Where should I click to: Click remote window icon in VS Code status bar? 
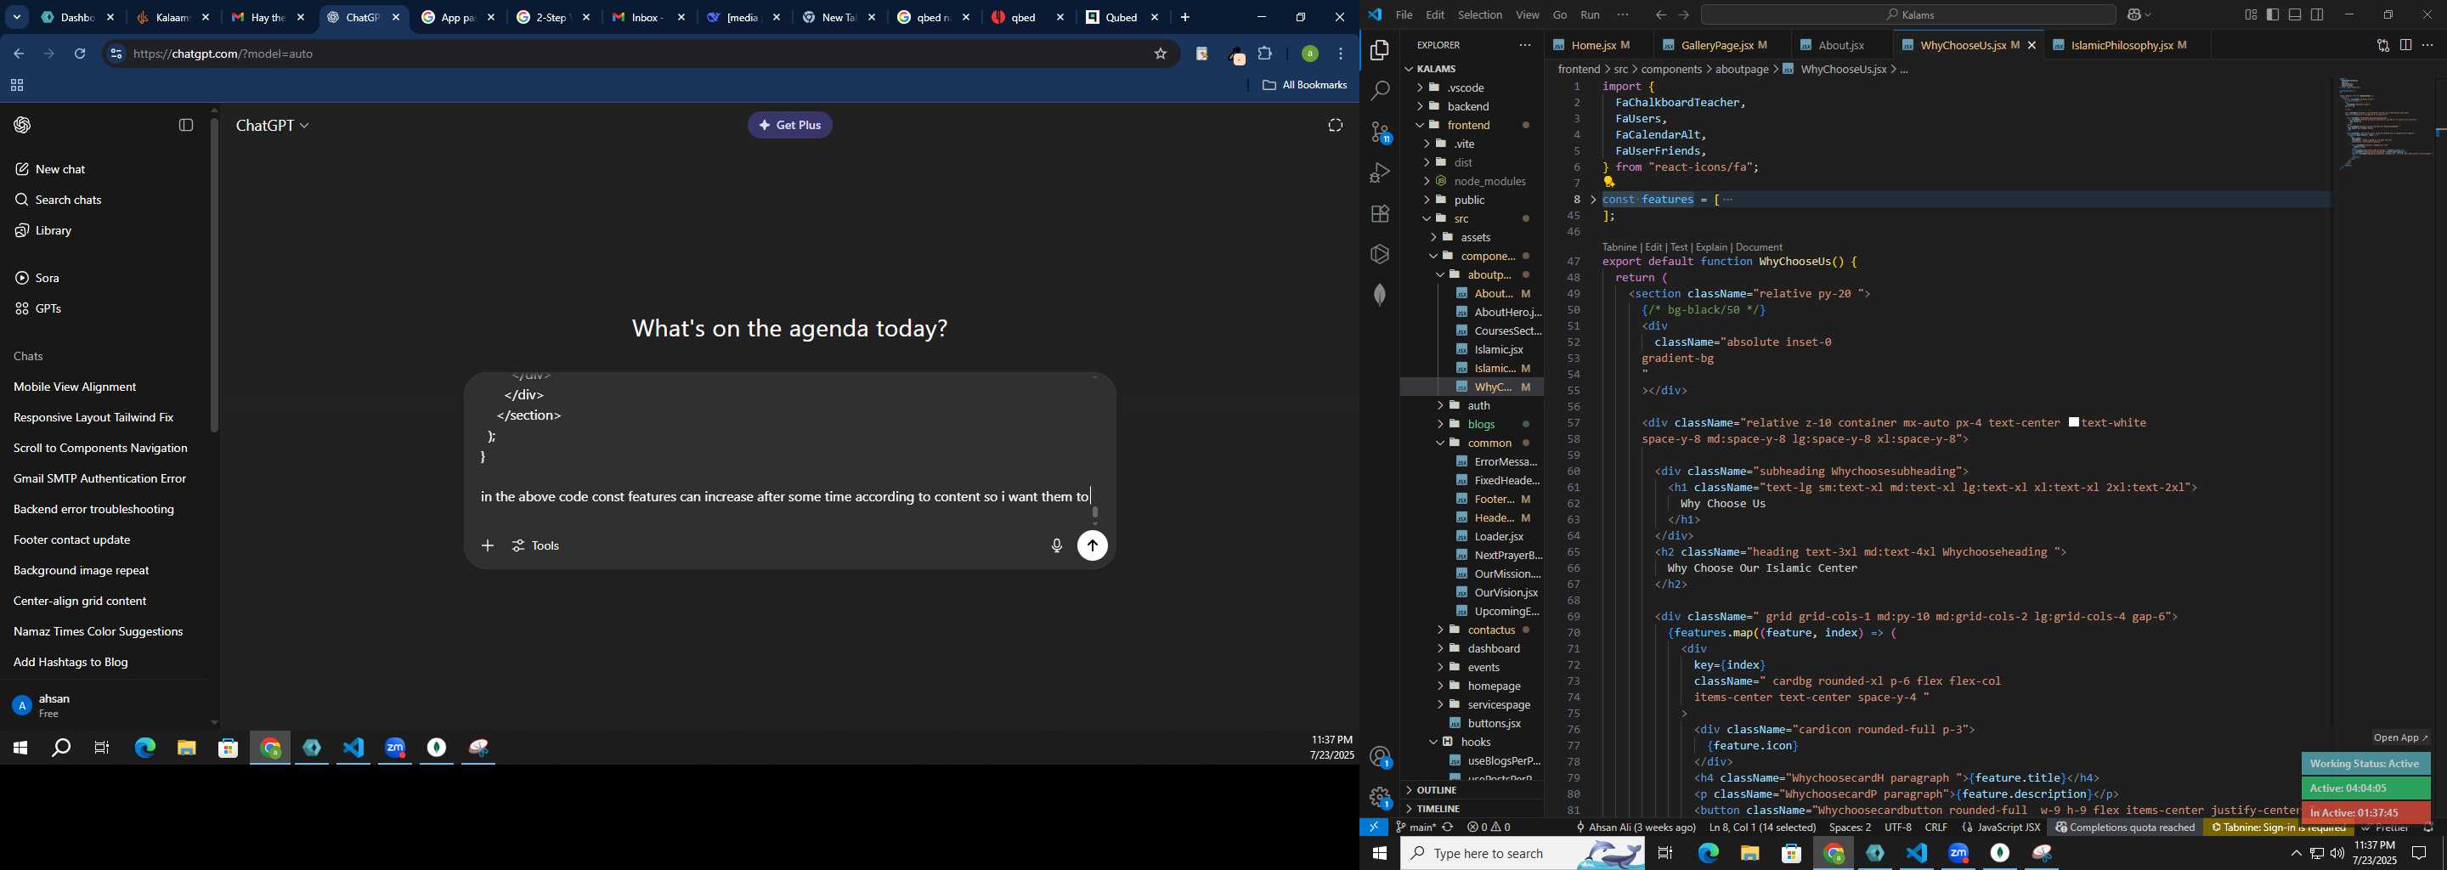coord(1374,828)
